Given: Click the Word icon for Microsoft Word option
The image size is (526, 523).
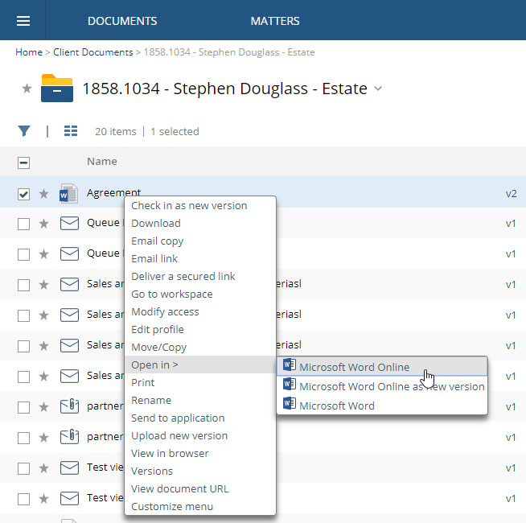Looking at the screenshot, I should point(290,406).
